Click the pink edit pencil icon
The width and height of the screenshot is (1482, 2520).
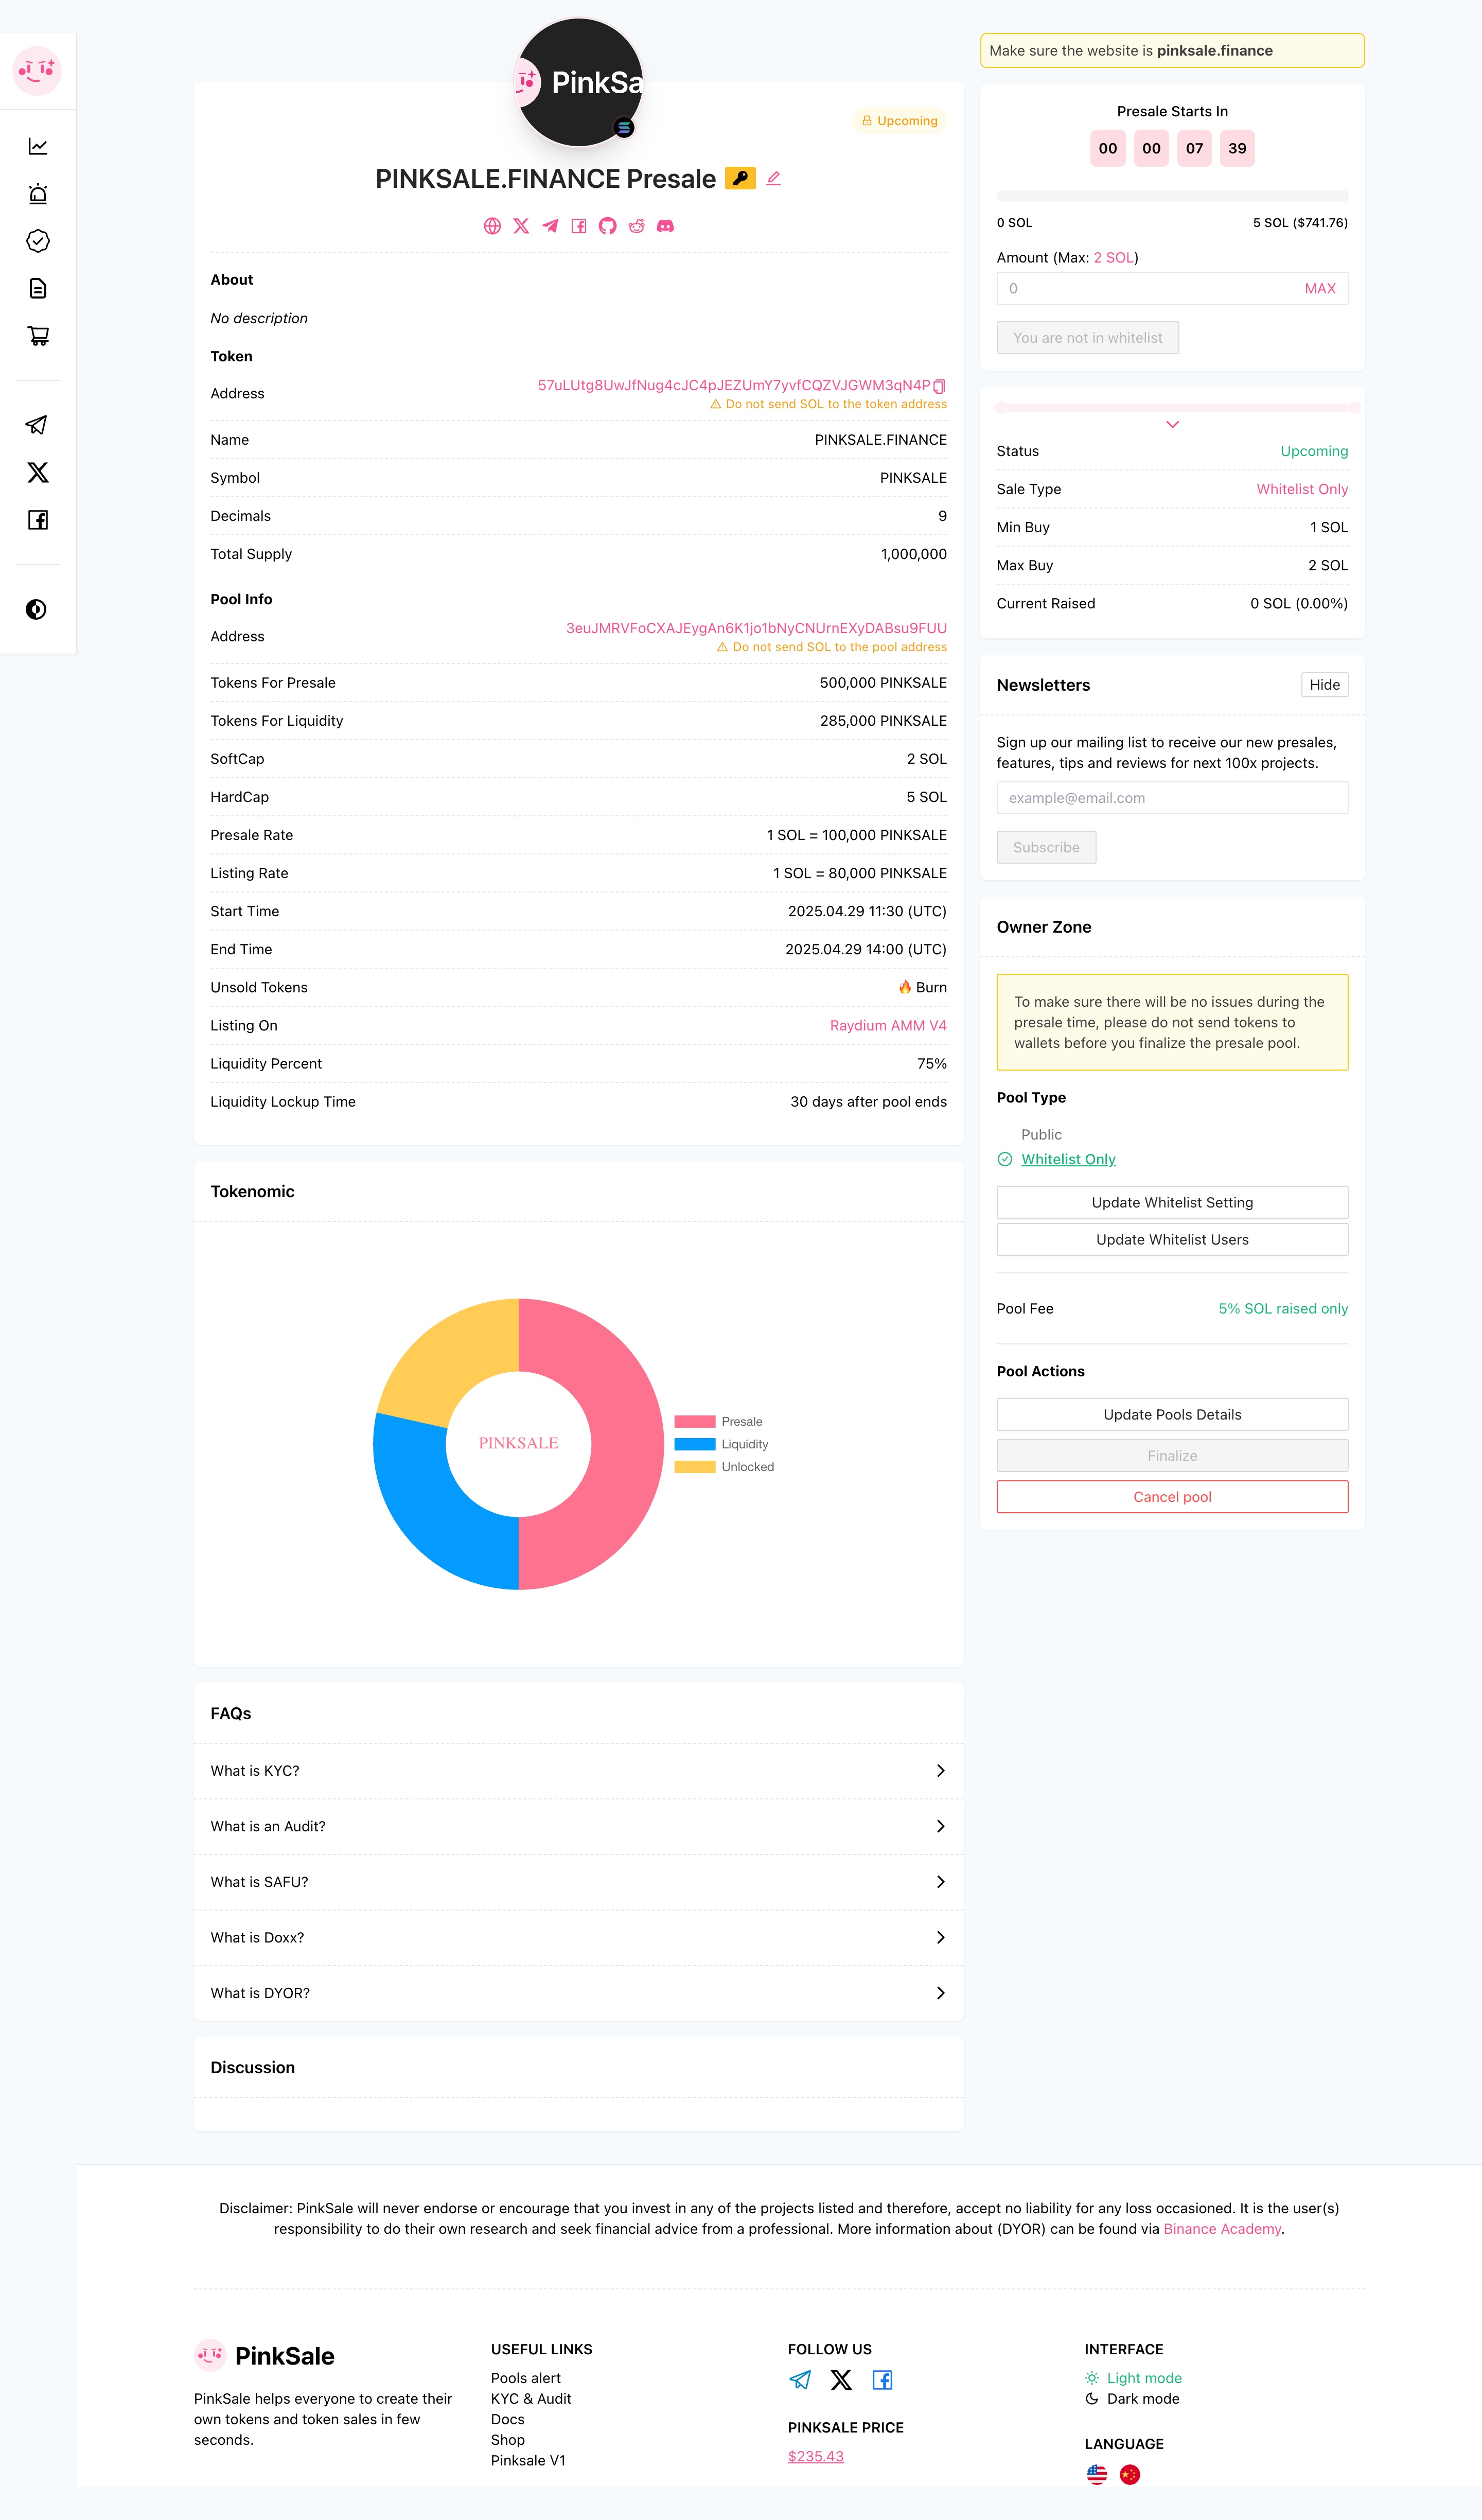773,178
